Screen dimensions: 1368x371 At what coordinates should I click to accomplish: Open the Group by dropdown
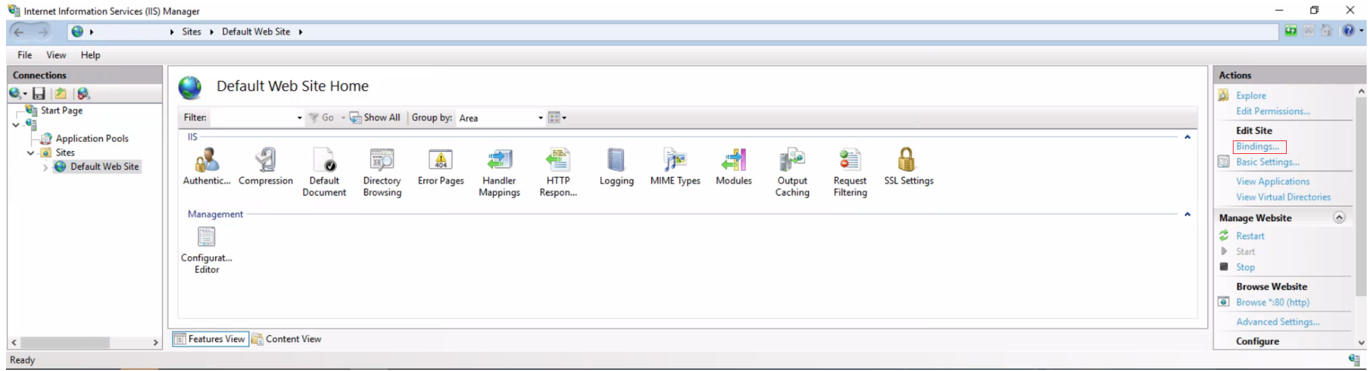(x=540, y=118)
